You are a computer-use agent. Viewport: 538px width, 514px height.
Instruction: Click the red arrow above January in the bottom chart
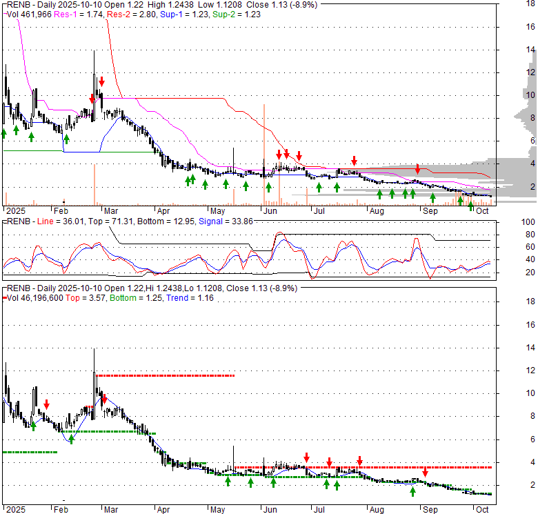(46, 404)
